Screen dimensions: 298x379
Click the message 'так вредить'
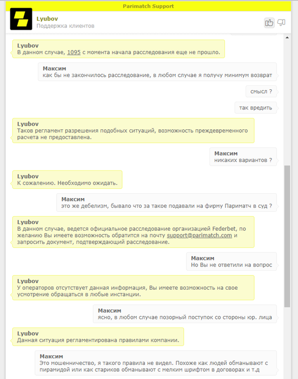point(255,108)
